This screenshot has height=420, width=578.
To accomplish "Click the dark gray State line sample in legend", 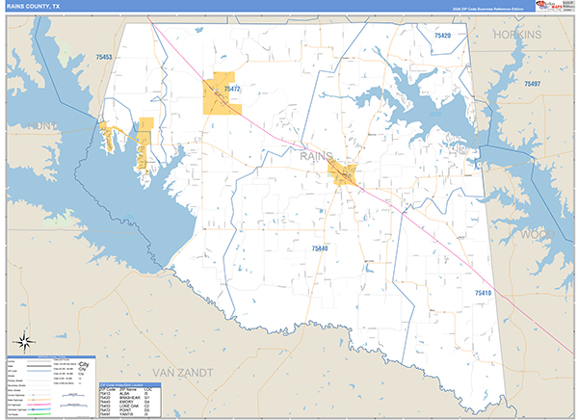I will tap(39, 366).
